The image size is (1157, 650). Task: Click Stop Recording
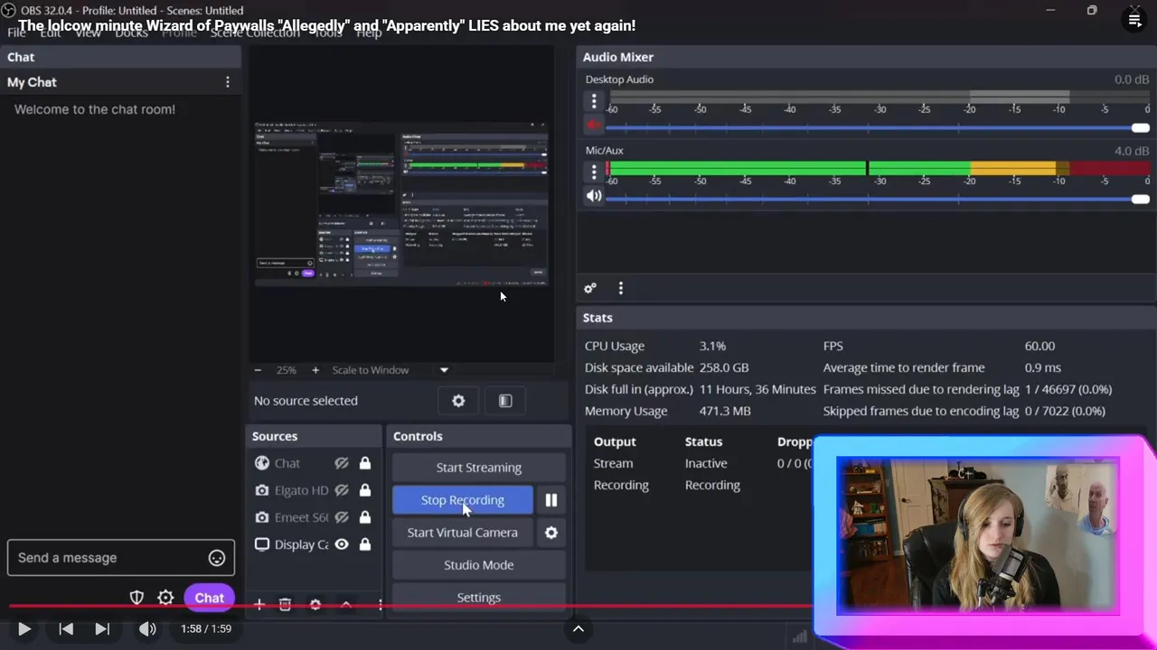463,500
